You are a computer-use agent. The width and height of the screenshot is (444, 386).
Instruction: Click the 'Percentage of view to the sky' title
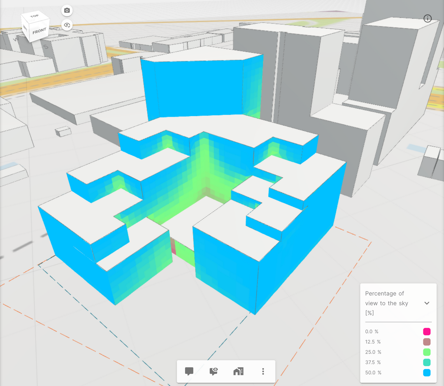387,303
